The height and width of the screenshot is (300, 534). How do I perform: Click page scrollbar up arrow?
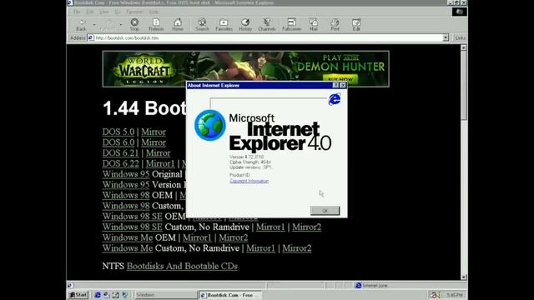click(464, 48)
